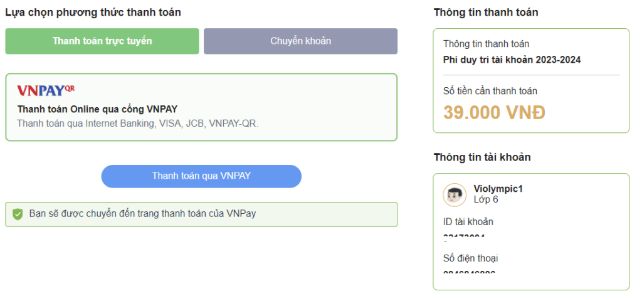This screenshot has width=642, height=301.
Task: Click the partially hidden phone number value
Action: [469, 272]
